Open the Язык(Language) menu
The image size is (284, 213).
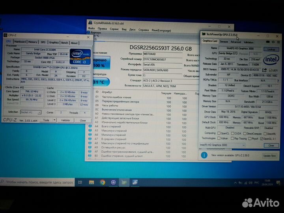tap(161, 30)
